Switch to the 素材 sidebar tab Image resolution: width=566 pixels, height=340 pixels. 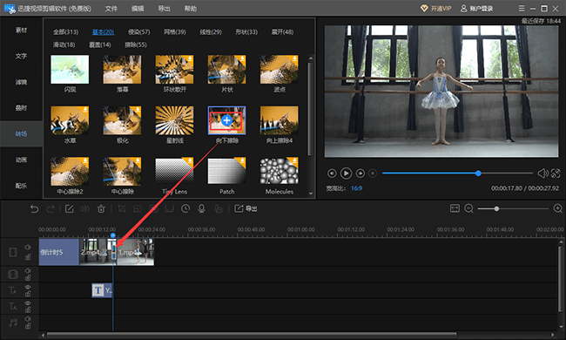pyautogui.click(x=21, y=30)
